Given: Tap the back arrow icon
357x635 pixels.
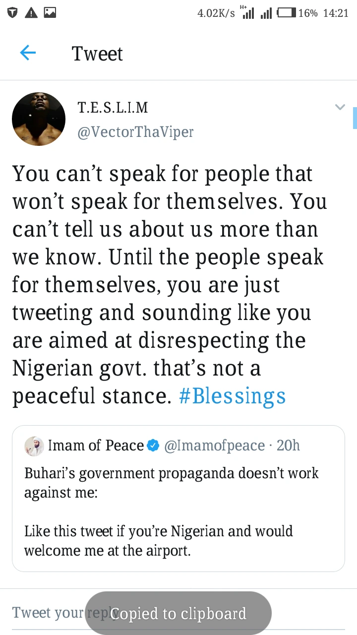Looking at the screenshot, I should (28, 53).
